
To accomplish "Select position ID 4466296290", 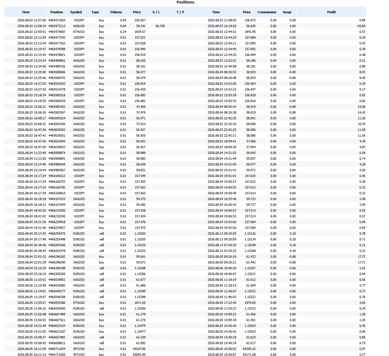I will coord(57,262).
